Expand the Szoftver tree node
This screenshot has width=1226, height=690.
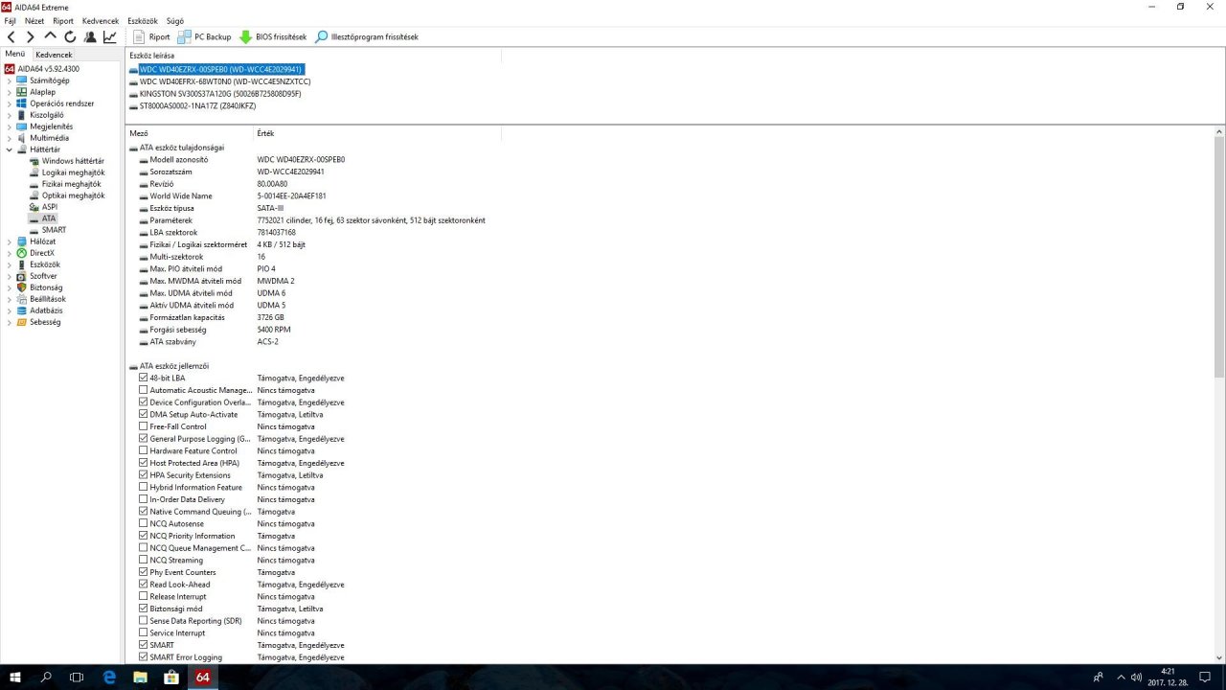[10, 276]
